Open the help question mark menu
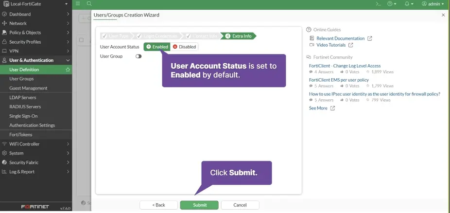 click(392, 4)
